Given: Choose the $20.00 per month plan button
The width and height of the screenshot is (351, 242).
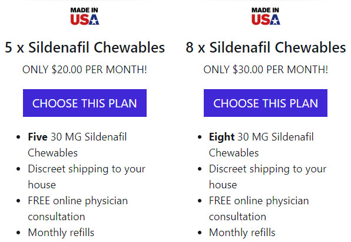Looking at the screenshot, I should click(85, 103).
